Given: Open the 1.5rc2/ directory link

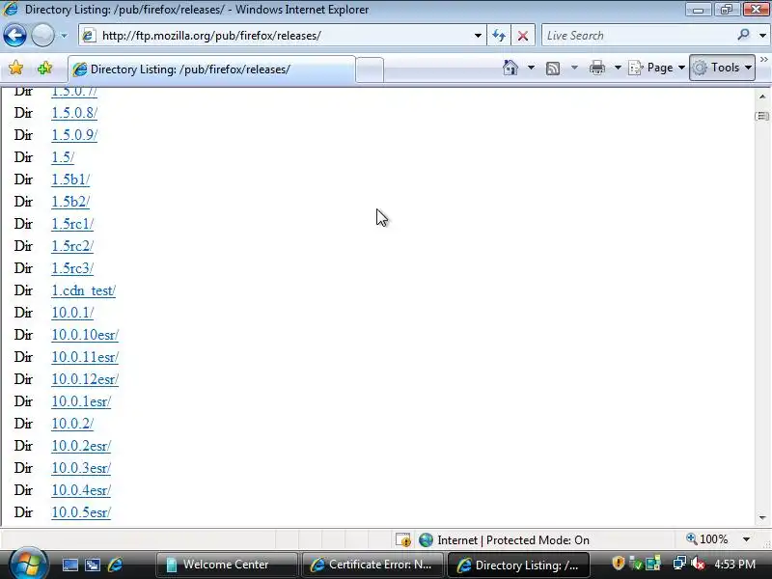Looking at the screenshot, I should pos(72,246).
